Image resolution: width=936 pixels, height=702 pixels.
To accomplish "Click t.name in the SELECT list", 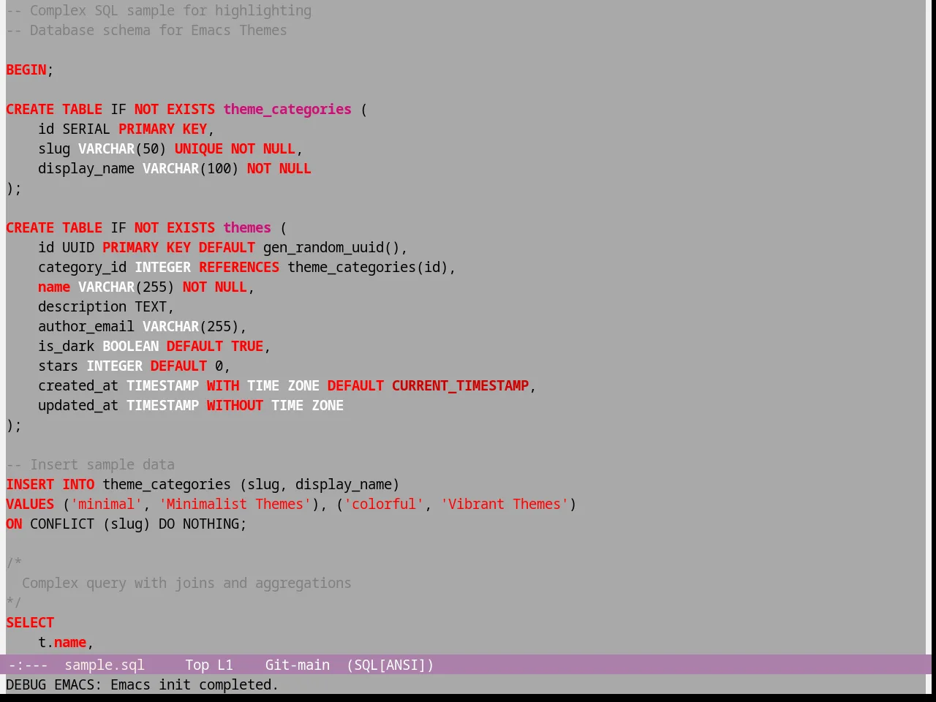I will (62, 643).
